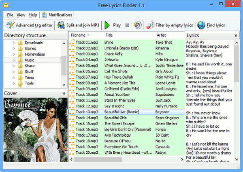Sort list by Filename column header

[x=79, y=35]
